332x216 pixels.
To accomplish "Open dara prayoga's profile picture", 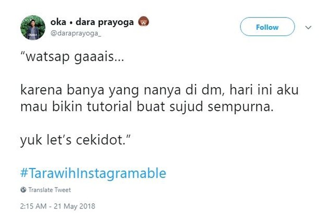I will point(33,27).
